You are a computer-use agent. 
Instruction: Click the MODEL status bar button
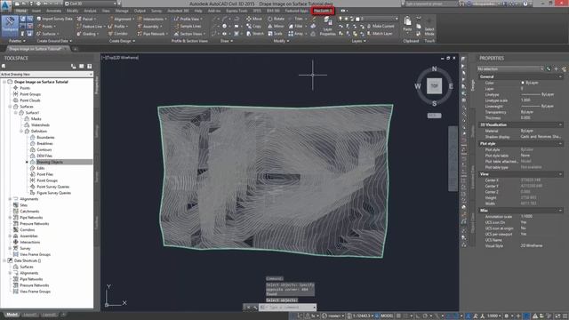[x=387, y=316]
